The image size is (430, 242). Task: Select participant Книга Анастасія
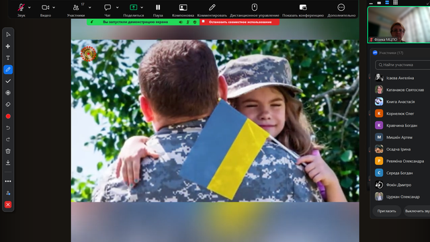click(401, 102)
